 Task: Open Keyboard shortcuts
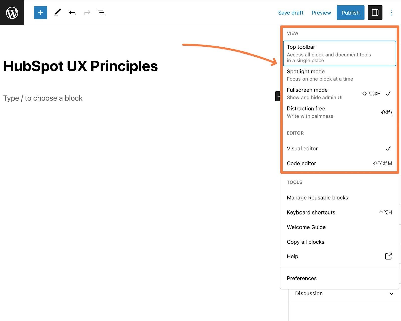click(340, 212)
